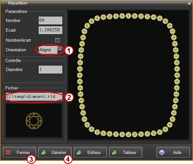Click the red X icon on Fermer

(x=9, y=152)
